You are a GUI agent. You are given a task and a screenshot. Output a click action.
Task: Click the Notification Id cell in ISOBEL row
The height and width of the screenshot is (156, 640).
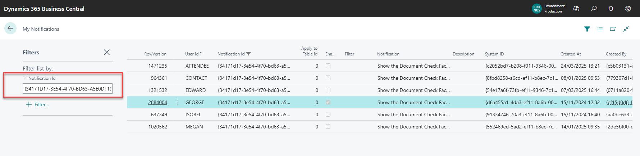[254, 114]
